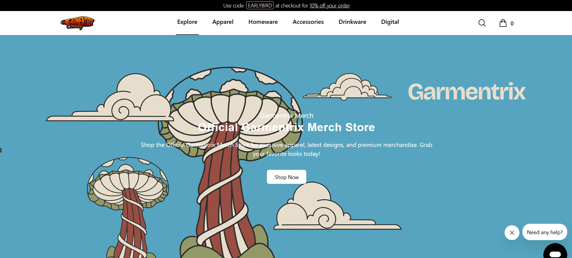Click the cart item count number
The image size is (572, 258).
point(512,24)
